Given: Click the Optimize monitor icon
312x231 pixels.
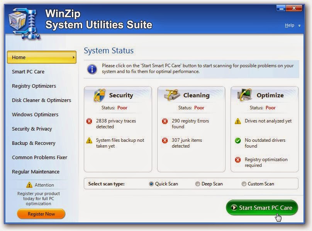Looking at the screenshot, I should tap(244, 95).
